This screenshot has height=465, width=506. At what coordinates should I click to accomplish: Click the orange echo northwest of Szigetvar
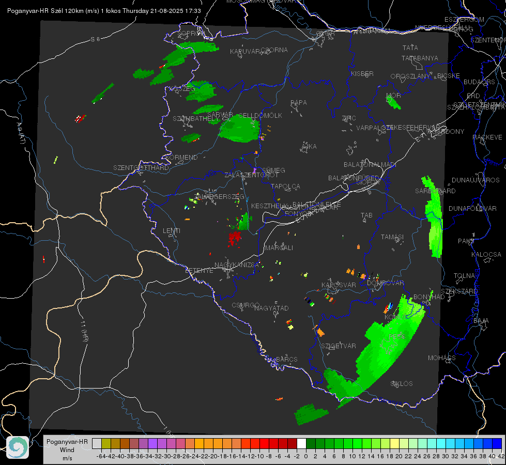(320, 332)
